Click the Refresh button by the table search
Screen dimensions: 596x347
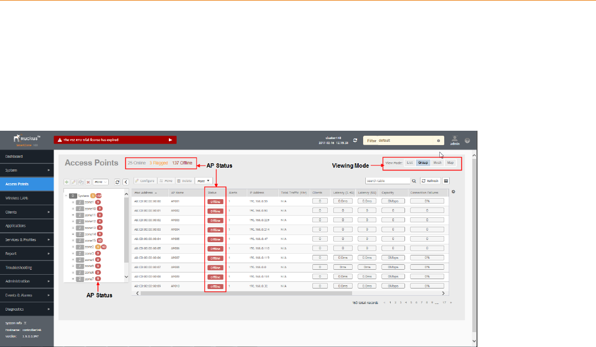[430, 181]
